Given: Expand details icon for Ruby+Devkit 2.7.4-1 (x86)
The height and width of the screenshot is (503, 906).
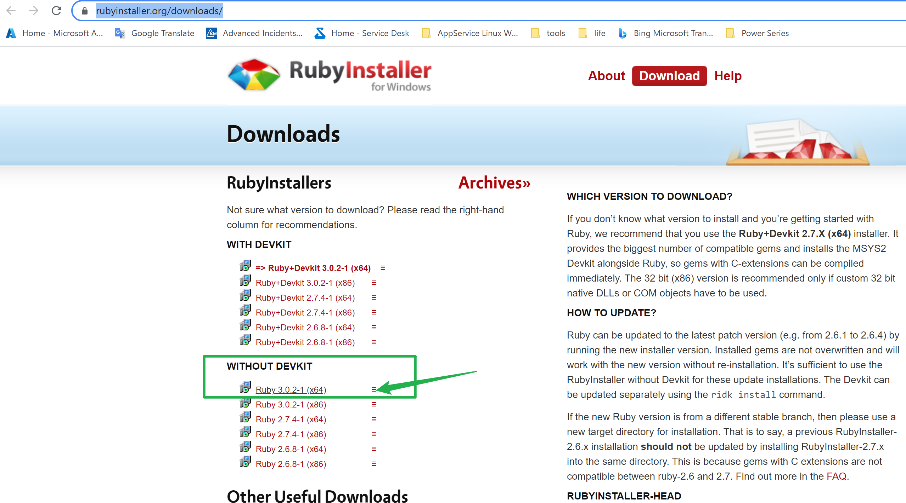Looking at the screenshot, I should 373,313.
